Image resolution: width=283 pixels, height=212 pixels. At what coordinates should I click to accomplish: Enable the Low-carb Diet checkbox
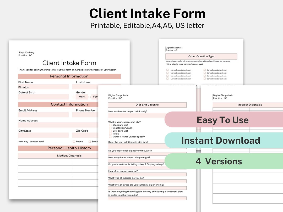tap(110, 131)
